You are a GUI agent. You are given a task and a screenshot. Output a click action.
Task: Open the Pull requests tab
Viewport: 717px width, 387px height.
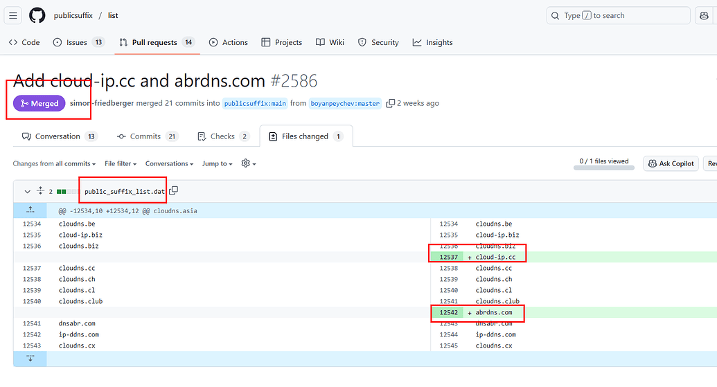click(x=157, y=42)
